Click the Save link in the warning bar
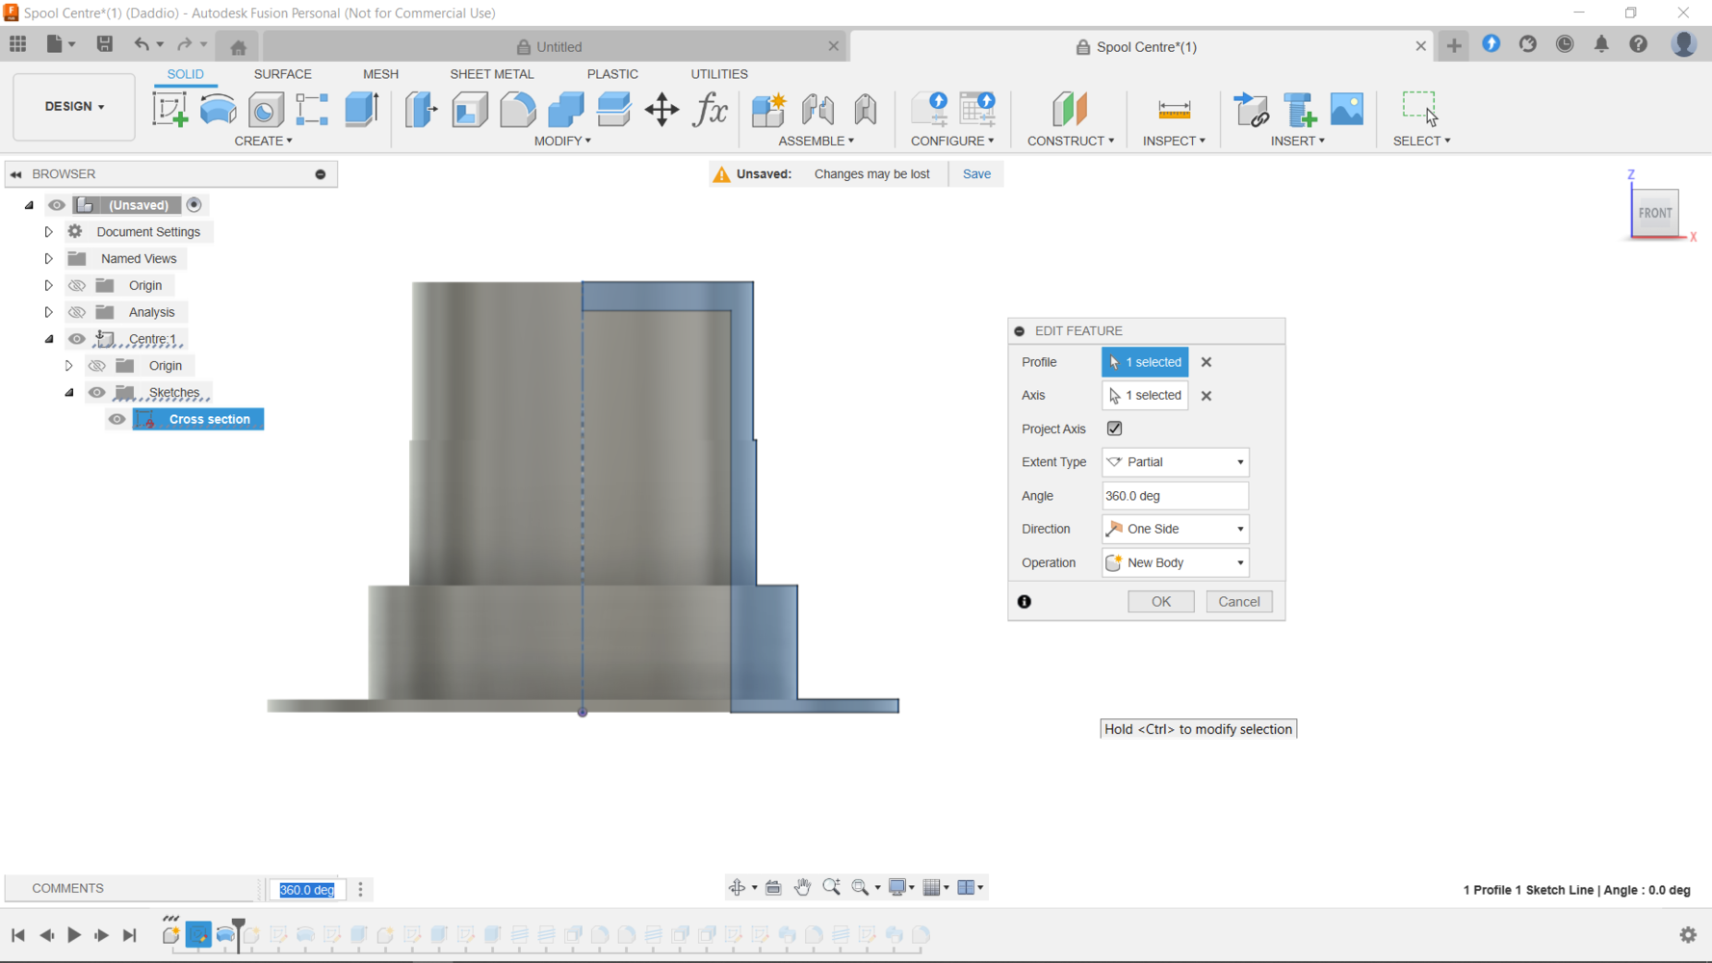The width and height of the screenshot is (1712, 963). 976,174
